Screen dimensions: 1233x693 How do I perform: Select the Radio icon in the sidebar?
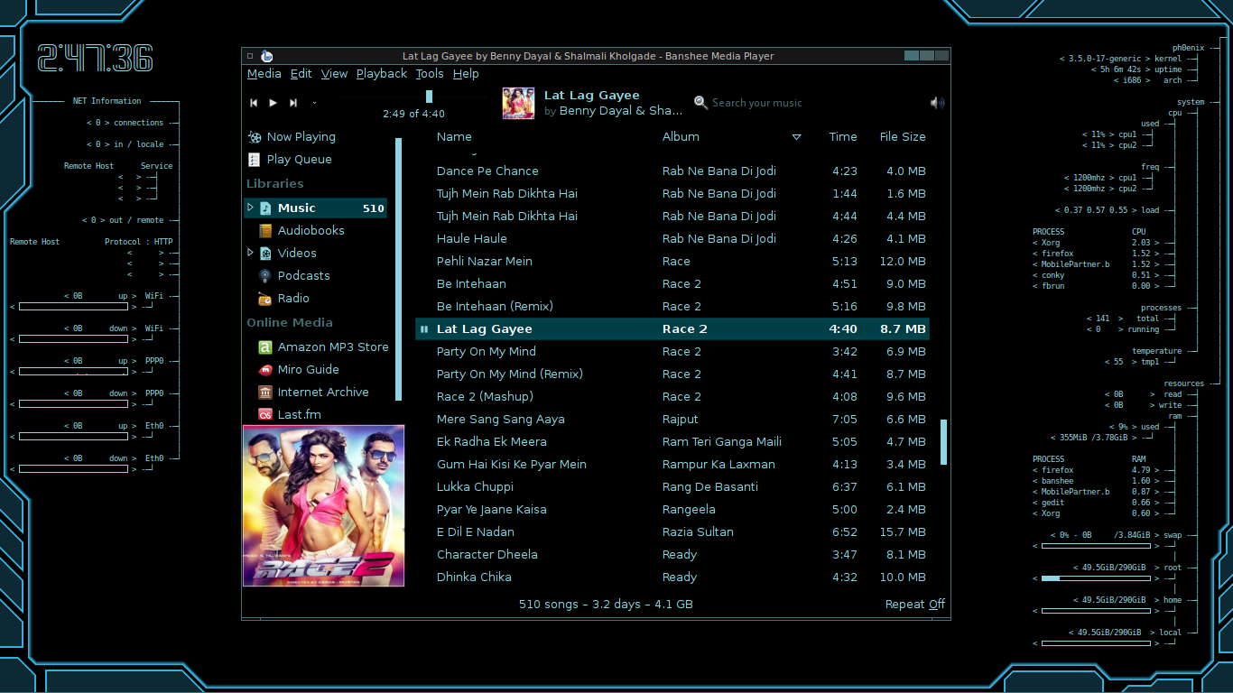pos(264,299)
